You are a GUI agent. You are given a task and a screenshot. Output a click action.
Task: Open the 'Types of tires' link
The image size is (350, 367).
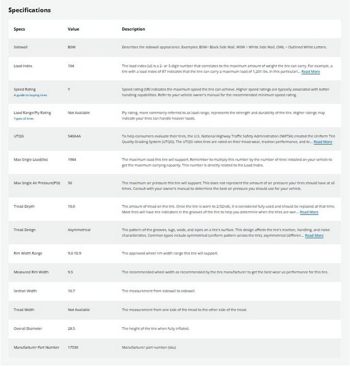[23, 119]
